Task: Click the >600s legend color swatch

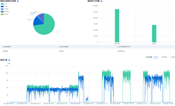Action: pyautogui.click(x=2, y=14)
